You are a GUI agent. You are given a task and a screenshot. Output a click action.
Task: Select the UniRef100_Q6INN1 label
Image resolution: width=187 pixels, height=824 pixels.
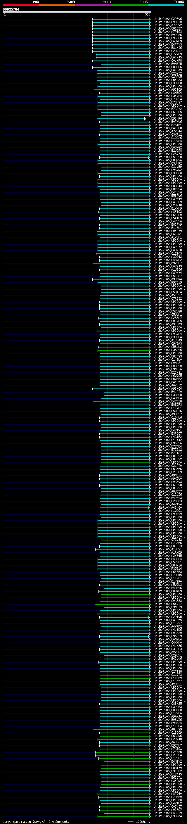tap(167, 234)
